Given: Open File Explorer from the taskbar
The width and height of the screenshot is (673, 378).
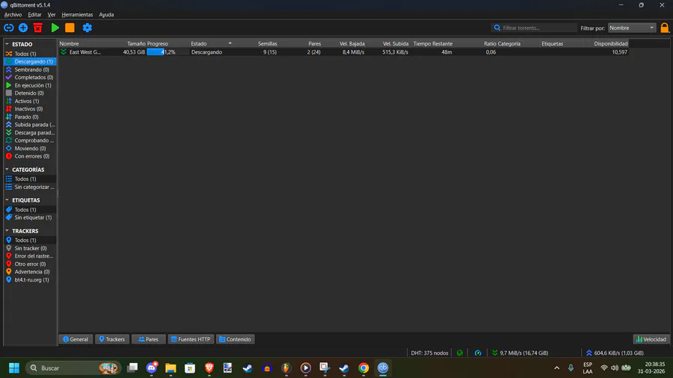Looking at the screenshot, I should pyautogui.click(x=170, y=368).
